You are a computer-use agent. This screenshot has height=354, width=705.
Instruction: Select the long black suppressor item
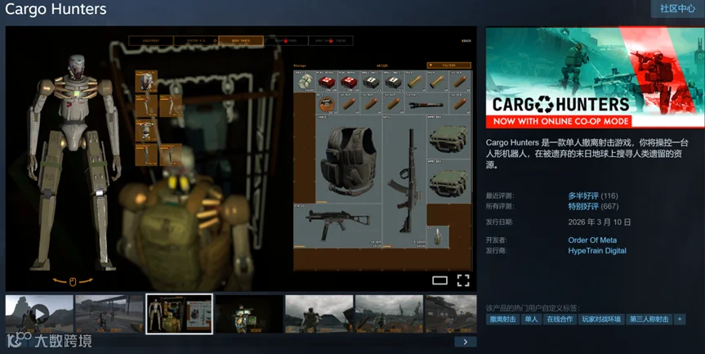[x=426, y=105]
